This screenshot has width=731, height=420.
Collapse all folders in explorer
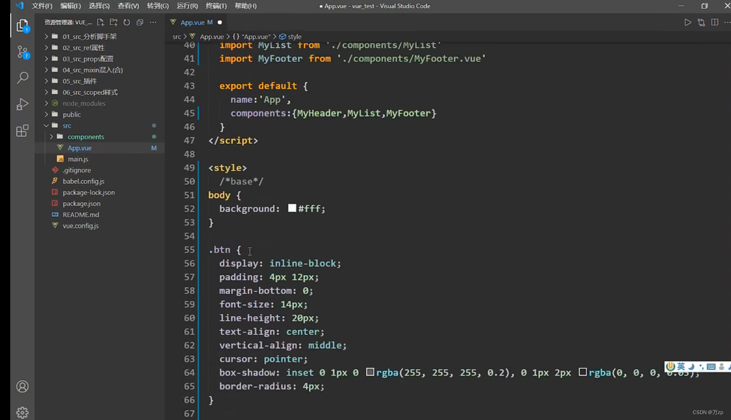140,22
